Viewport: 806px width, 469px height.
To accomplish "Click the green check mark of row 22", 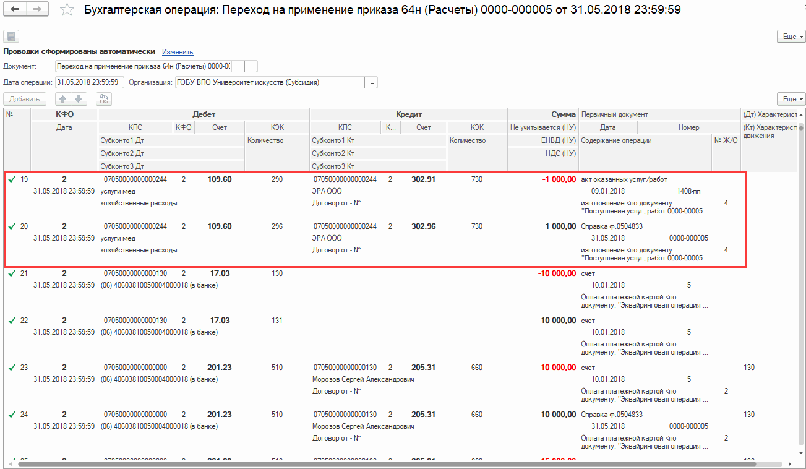I will coord(11,321).
